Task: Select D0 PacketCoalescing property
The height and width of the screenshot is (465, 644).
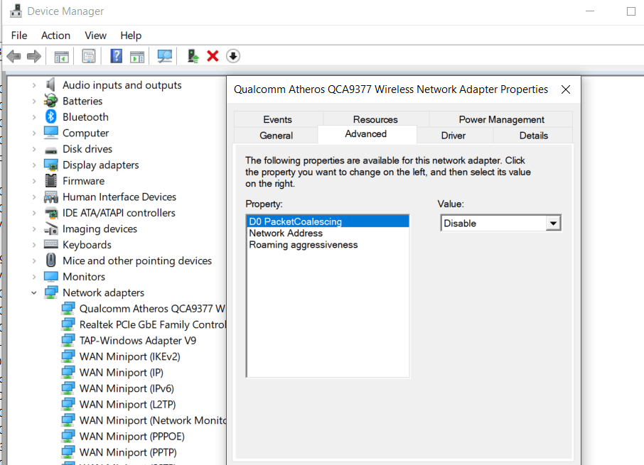Action: click(328, 221)
